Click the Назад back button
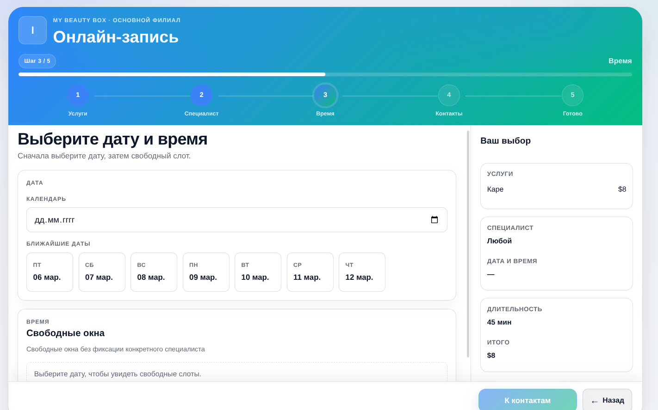The width and height of the screenshot is (658, 410). click(607, 400)
